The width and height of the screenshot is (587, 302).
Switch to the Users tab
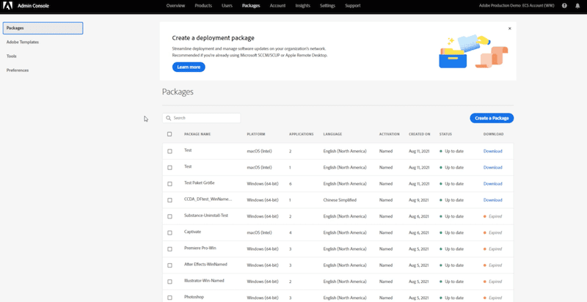[x=227, y=6]
